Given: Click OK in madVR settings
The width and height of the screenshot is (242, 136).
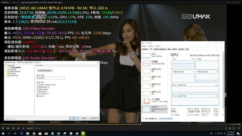Looking at the screenshot, I should tap(74, 118).
